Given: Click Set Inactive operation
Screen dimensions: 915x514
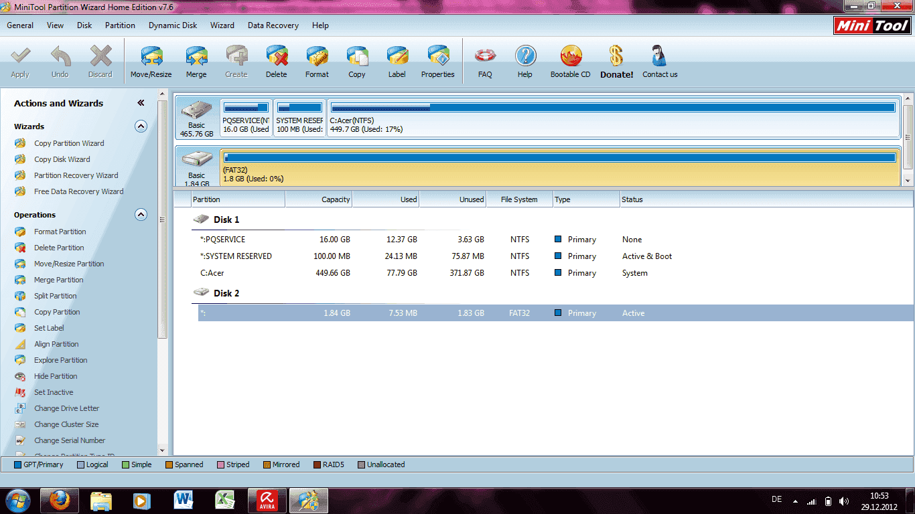Looking at the screenshot, I should [x=54, y=392].
